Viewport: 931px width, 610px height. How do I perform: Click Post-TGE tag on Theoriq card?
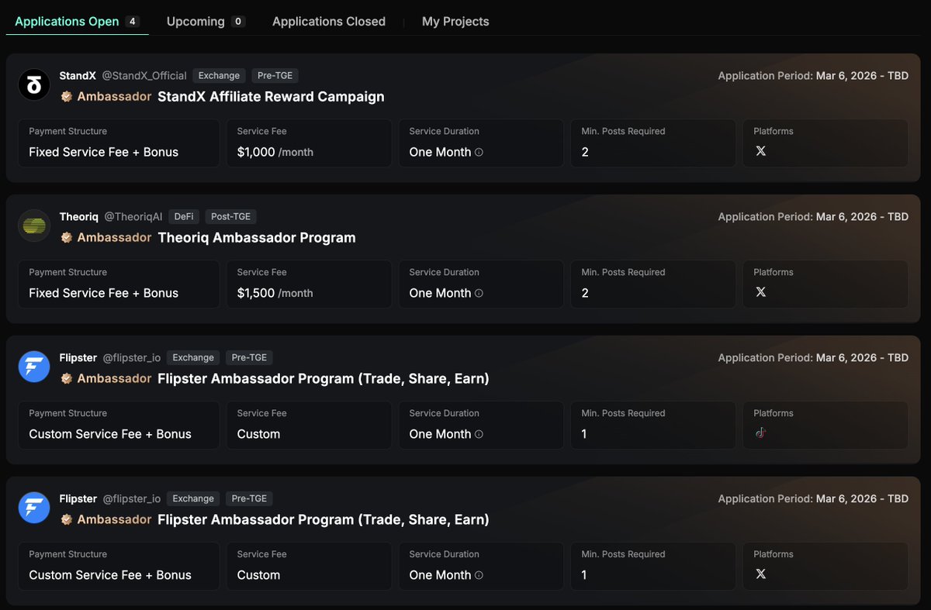click(231, 217)
